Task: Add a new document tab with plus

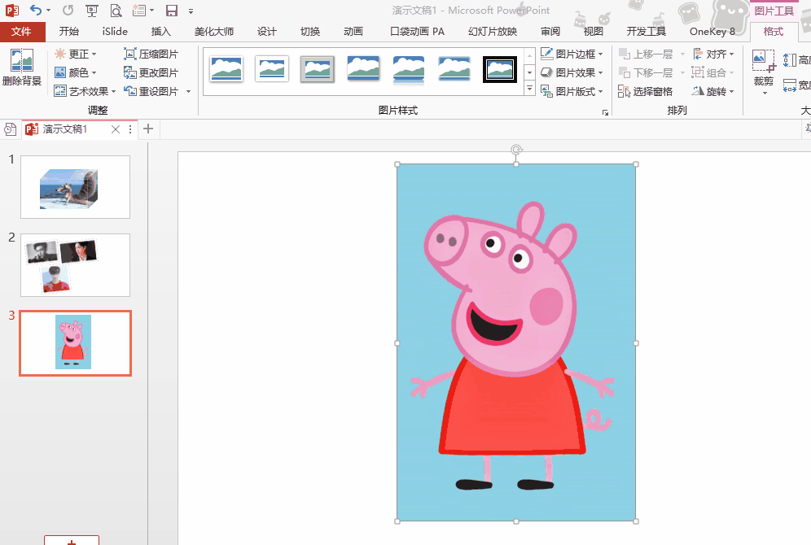Action: coord(148,129)
